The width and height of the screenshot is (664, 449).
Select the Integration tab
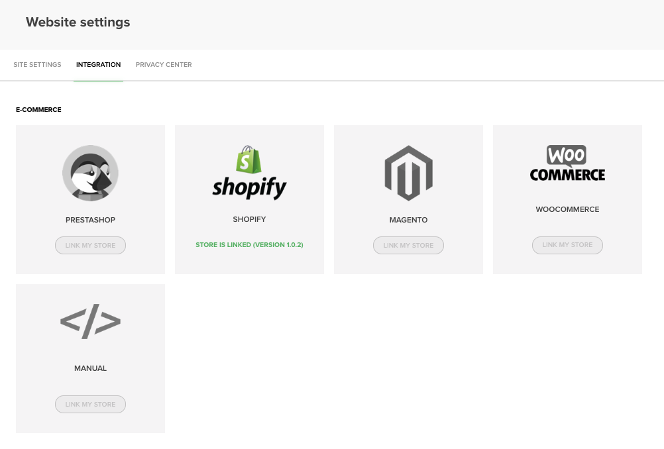(x=98, y=65)
